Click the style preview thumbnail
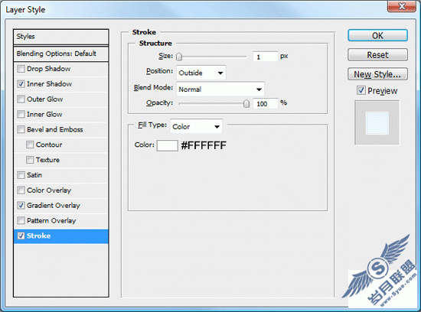This screenshot has width=421, height=312. (377, 123)
